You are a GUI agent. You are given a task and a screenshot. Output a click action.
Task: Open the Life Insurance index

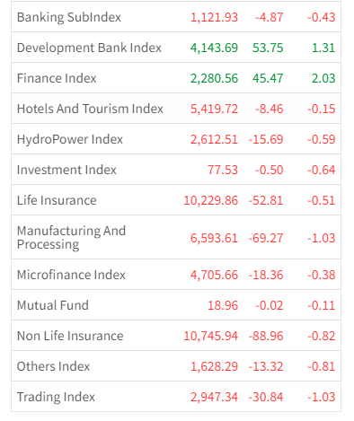click(x=176, y=200)
